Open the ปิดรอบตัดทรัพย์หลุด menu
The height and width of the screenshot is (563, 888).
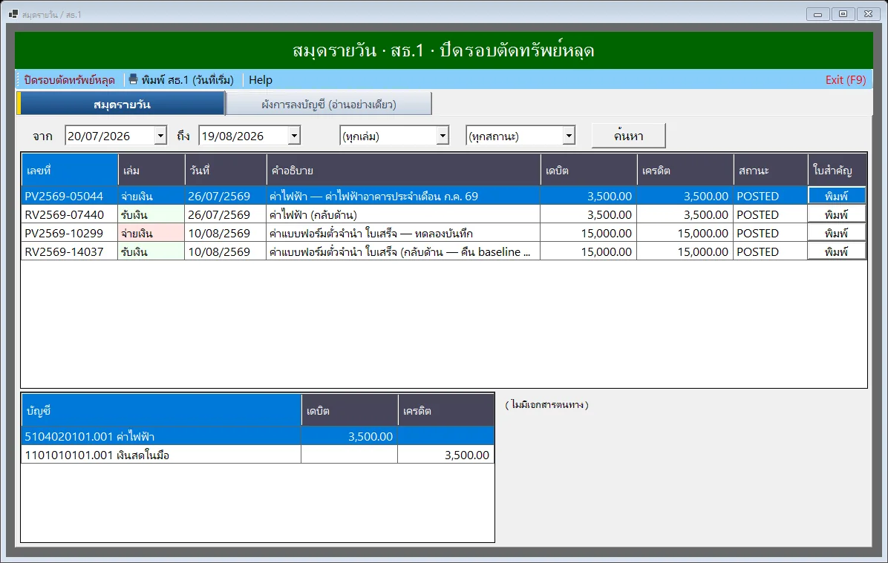(x=69, y=80)
